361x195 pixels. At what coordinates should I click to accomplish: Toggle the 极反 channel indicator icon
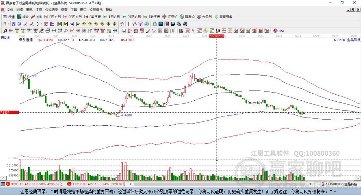pos(46,24)
